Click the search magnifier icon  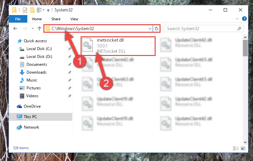pyautogui.click(x=239, y=28)
